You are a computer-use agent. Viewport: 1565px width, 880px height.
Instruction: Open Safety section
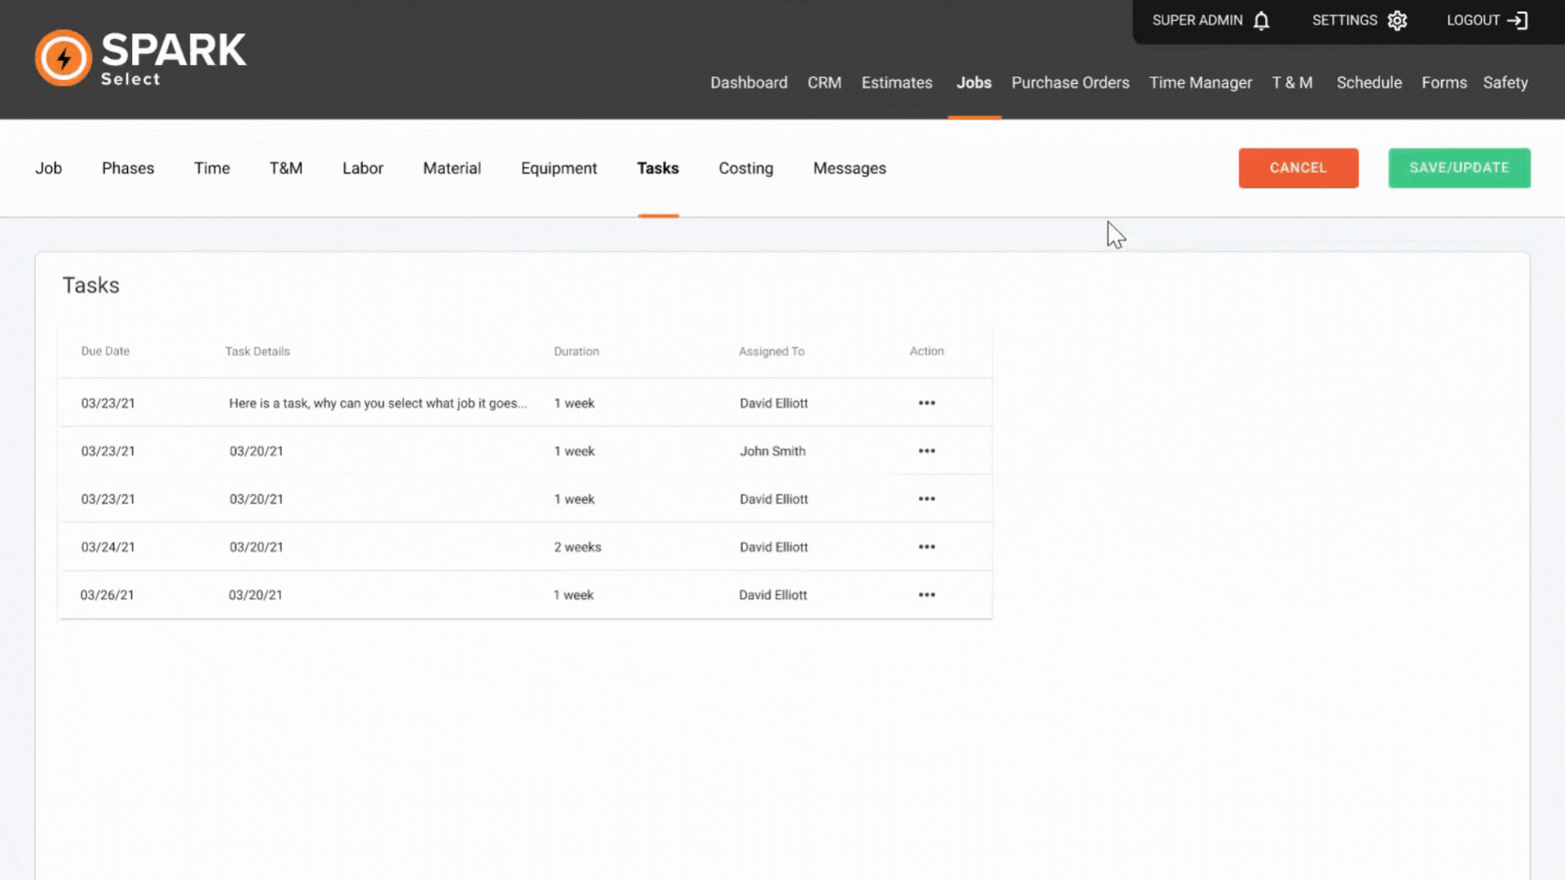[x=1505, y=82]
